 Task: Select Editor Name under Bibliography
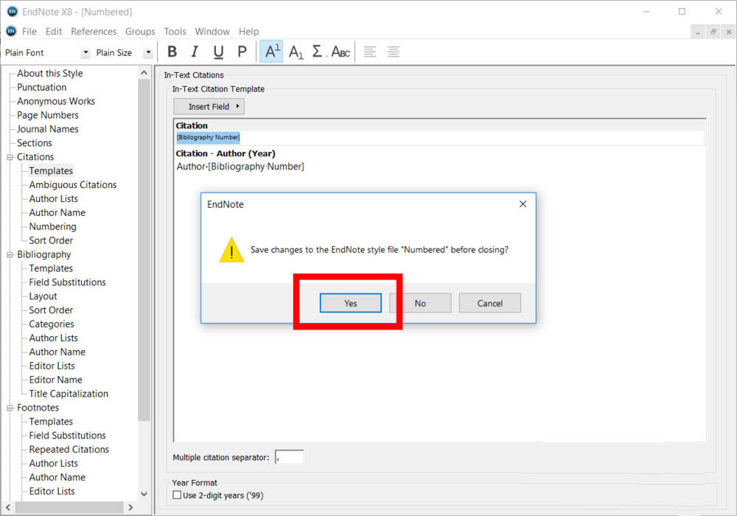coord(55,380)
